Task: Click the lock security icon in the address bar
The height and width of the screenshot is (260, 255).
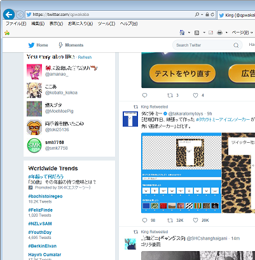Action: 207,15
